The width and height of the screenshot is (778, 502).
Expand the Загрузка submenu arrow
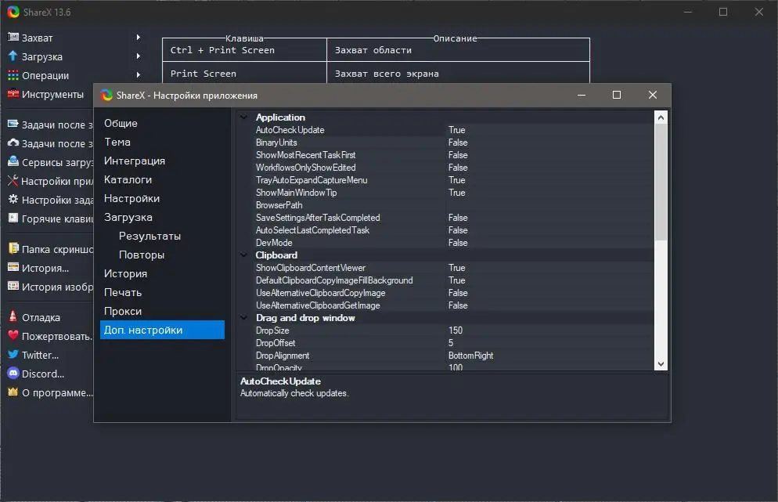tap(138, 56)
